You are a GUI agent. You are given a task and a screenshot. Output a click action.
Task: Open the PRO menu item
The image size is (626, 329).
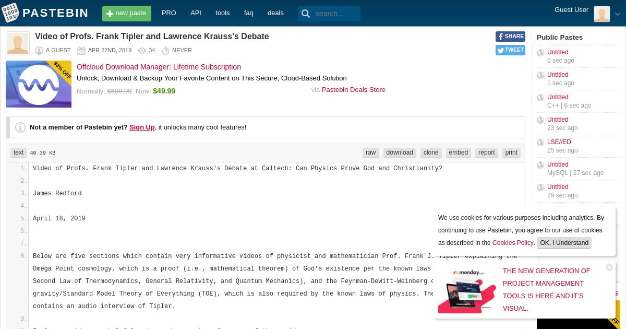[x=168, y=13]
